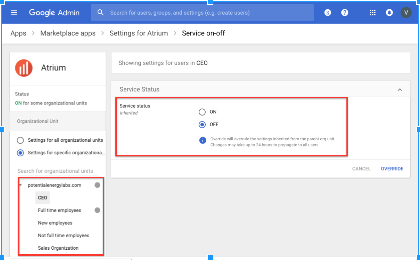
Task: Go to Marketplace apps breadcrumb
Action: tap(68, 33)
